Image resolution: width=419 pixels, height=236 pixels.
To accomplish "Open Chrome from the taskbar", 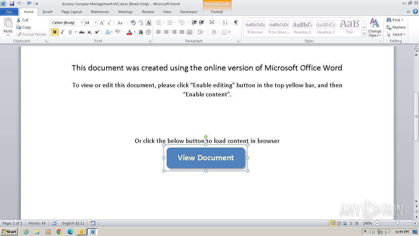I will pyautogui.click(x=59, y=232).
